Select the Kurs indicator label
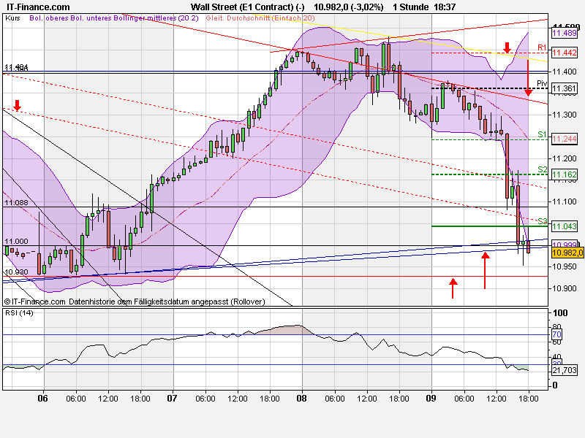 point(11,21)
